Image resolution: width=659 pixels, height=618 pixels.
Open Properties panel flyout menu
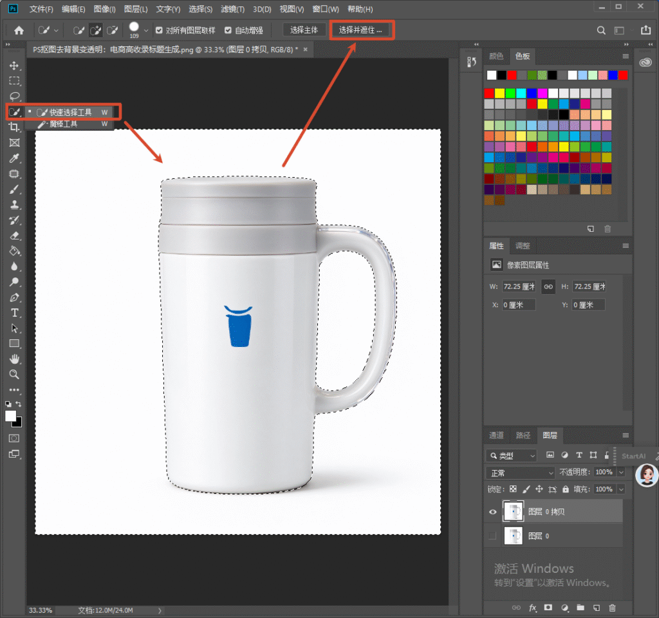626,246
